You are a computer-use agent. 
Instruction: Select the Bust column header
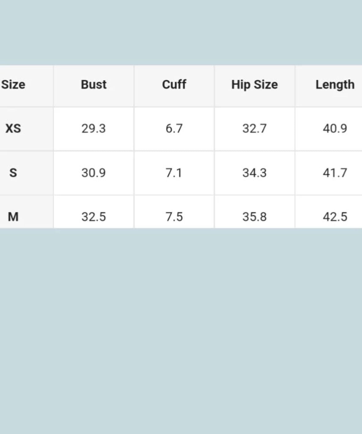pyautogui.click(x=94, y=85)
